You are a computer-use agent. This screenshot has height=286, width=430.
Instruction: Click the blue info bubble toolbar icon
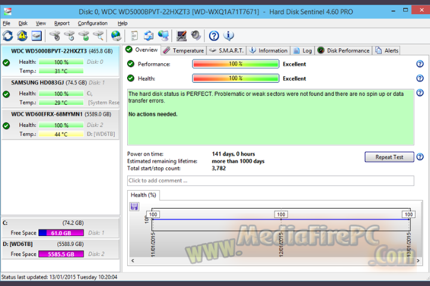pyautogui.click(x=228, y=36)
